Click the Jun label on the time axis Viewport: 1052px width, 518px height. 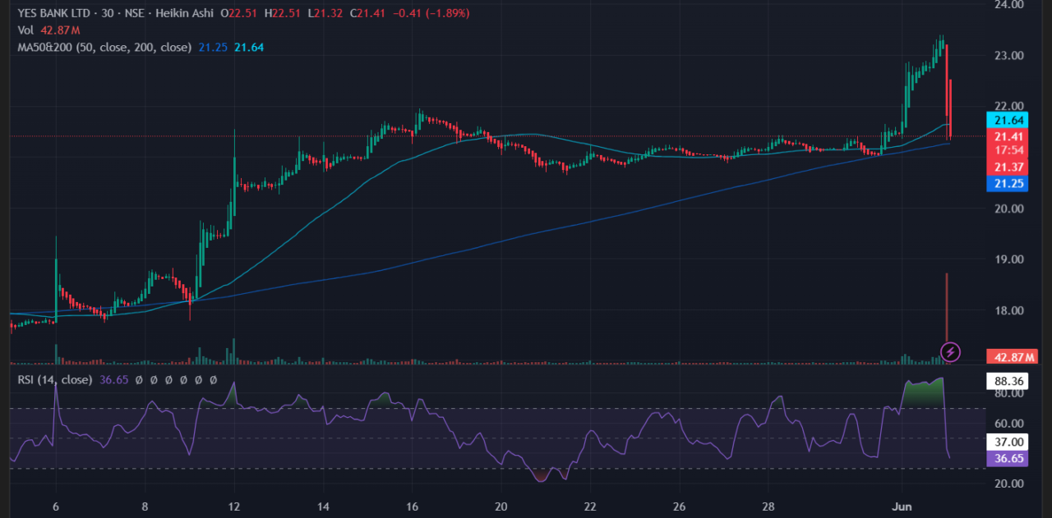(901, 507)
